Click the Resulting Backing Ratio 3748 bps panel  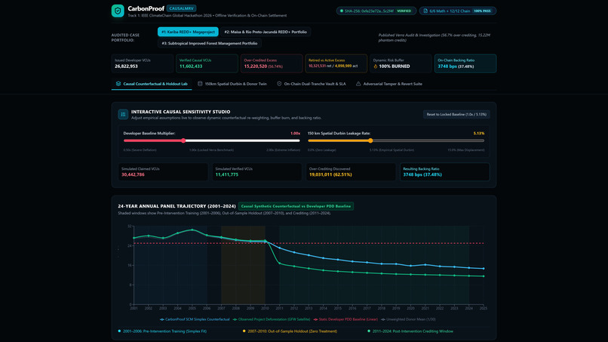click(445, 171)
